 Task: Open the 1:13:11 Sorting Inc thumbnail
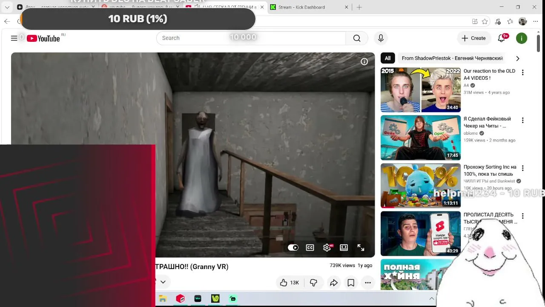coord(421,185)
